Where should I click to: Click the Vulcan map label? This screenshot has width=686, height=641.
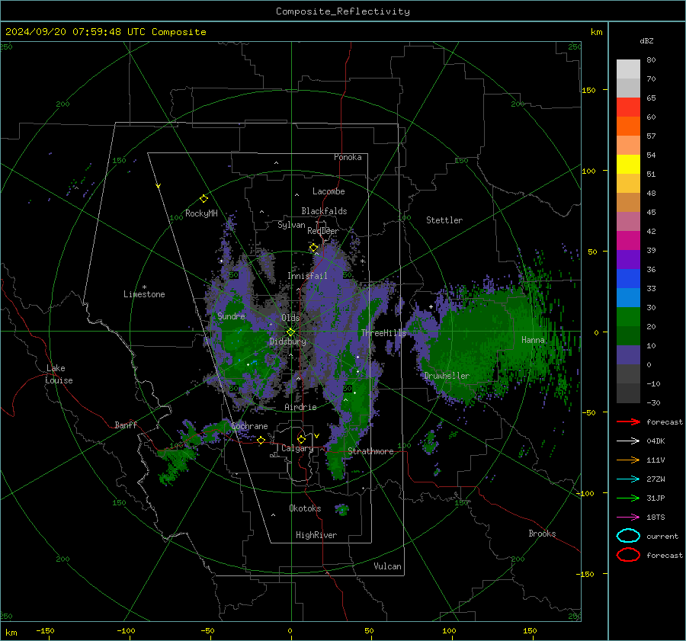(387, 566)
